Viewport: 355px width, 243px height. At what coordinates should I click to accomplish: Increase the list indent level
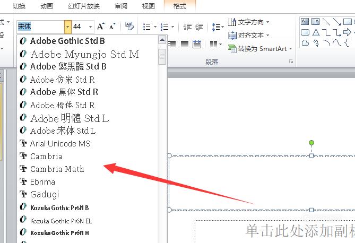coord(199,27)
